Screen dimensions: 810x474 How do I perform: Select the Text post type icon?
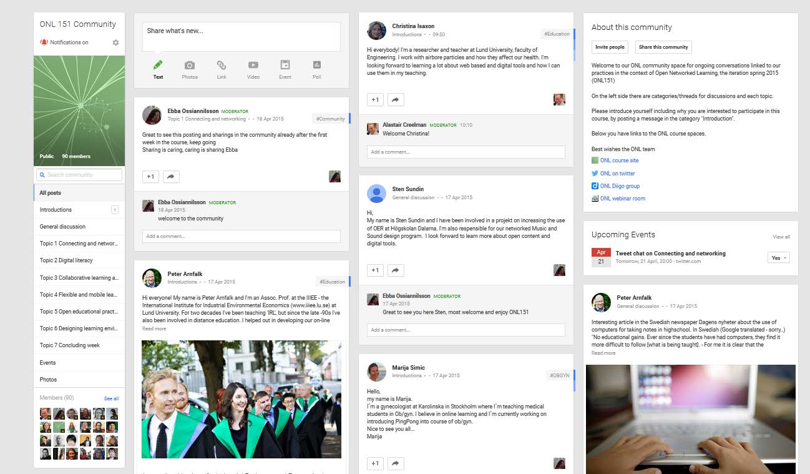pos(158,65)
